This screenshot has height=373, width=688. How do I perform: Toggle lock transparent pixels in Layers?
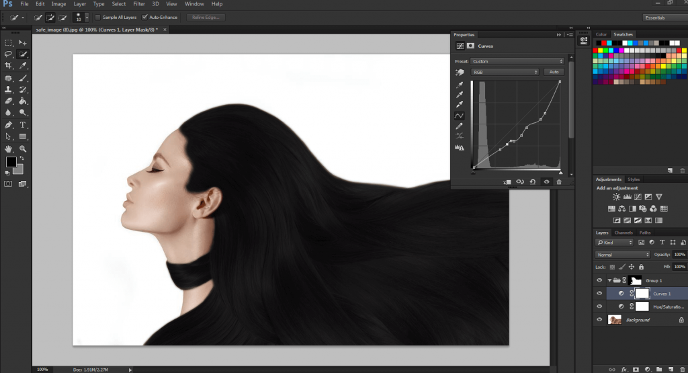[x=612, y=267]
